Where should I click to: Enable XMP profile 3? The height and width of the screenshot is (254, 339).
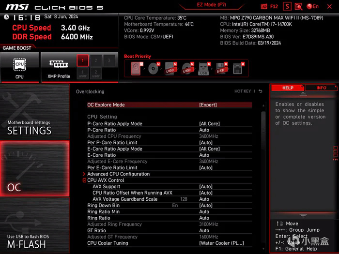[109, 60]
